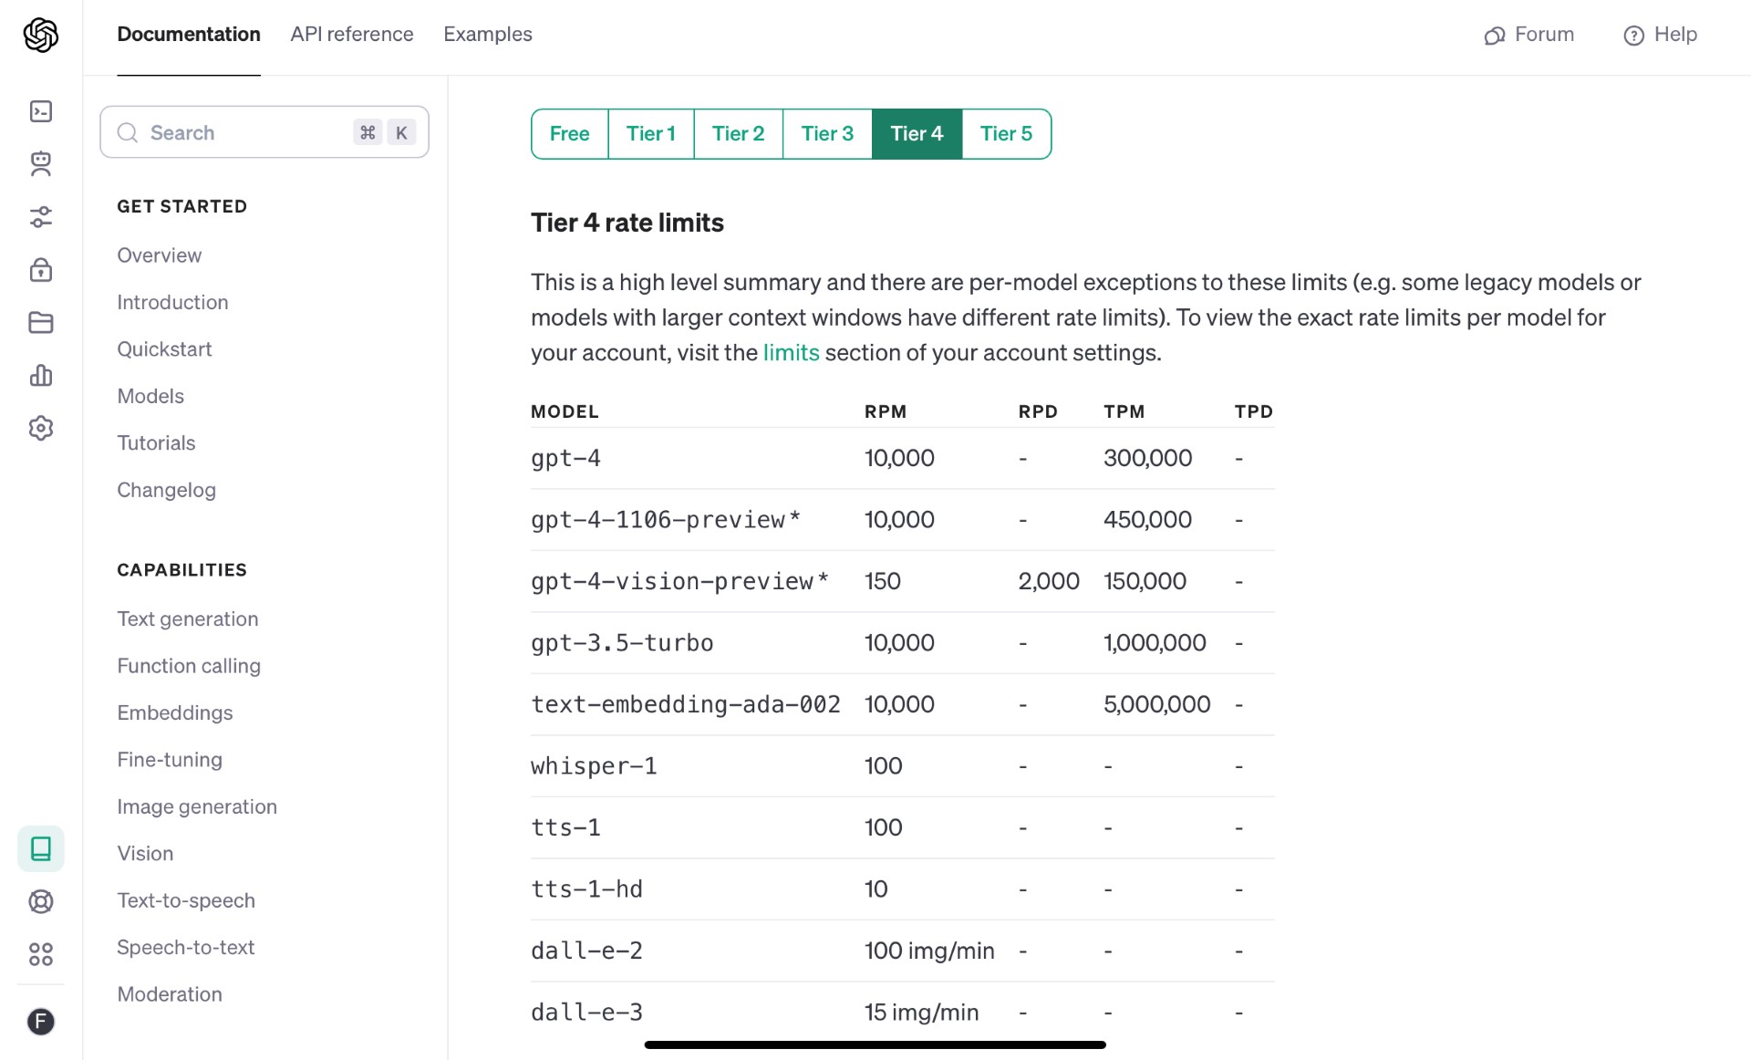The height and width of the screenshot is (1060, 1751).
Task: Click the OpenAI logo icon
Action: (41, 35)
